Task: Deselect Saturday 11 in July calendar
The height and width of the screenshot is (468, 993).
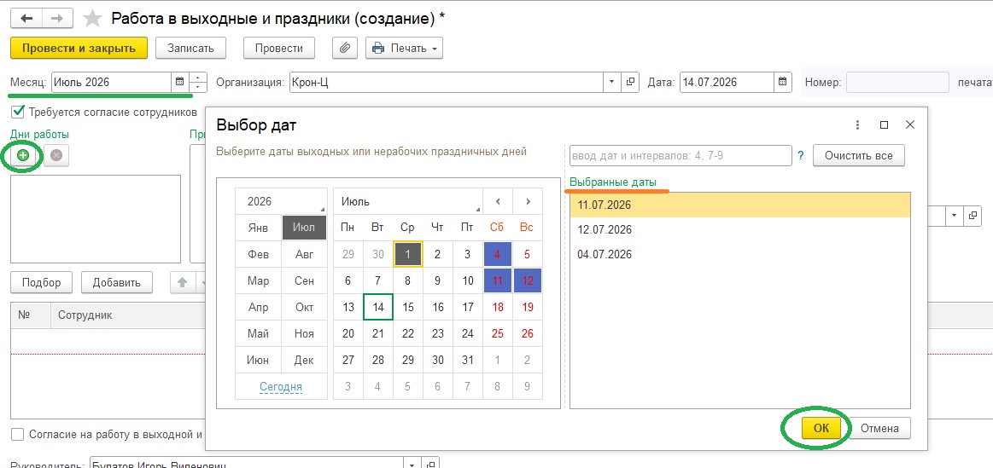Action: (x=497, y=280)
